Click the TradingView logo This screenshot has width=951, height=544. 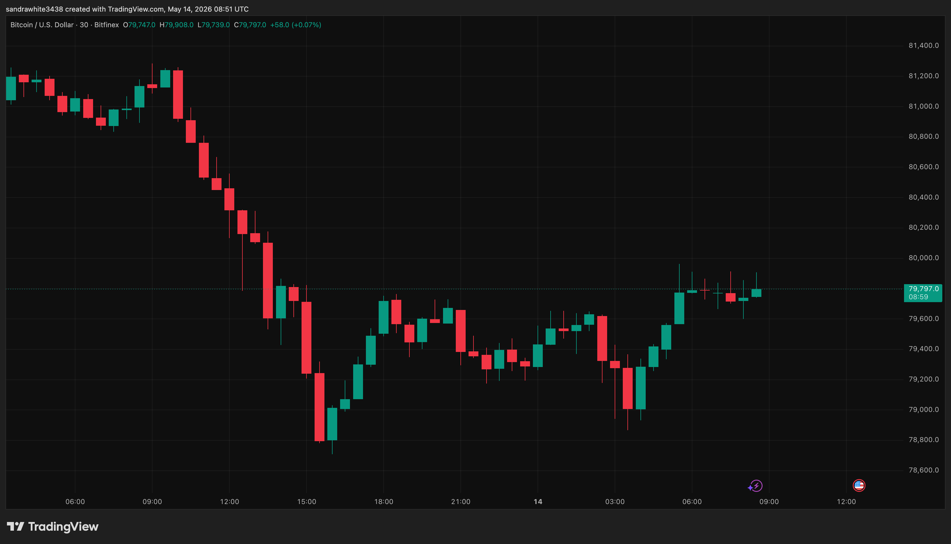[53, 527]
